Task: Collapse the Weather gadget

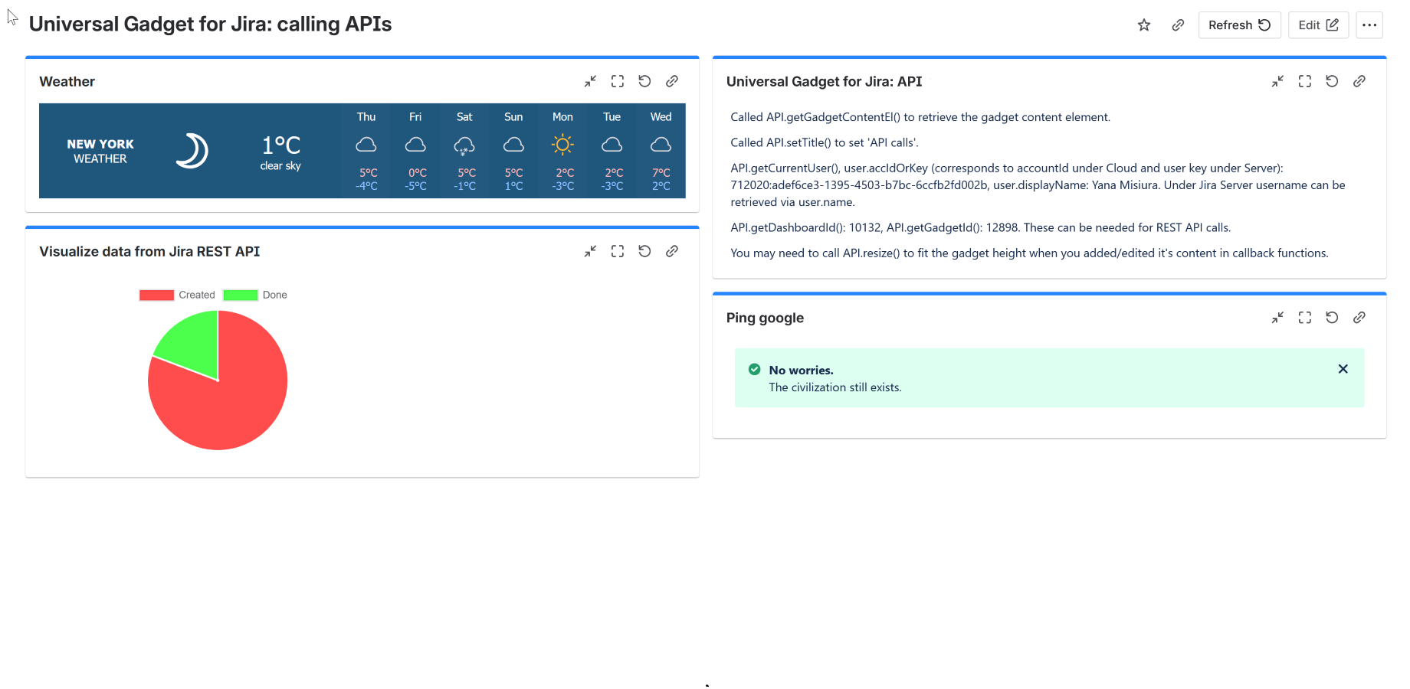Action: pyautogui.click(x=590, y=81)
